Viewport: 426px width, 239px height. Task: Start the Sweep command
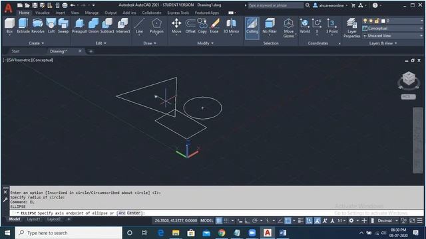coord(63,26)
